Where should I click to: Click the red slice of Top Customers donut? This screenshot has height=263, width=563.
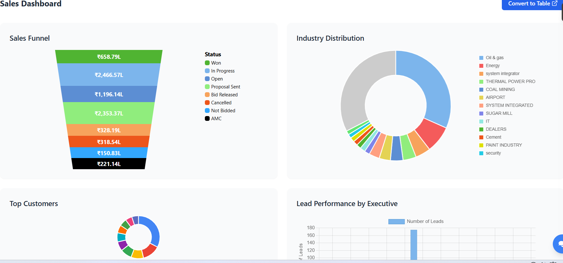149,251
